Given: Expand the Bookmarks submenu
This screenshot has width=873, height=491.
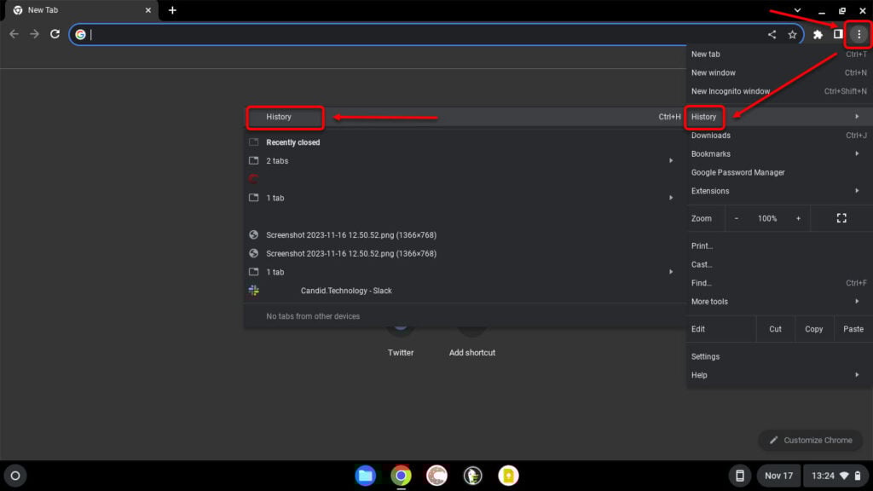Looking at the screenshot, I should (x=779, y=153).
